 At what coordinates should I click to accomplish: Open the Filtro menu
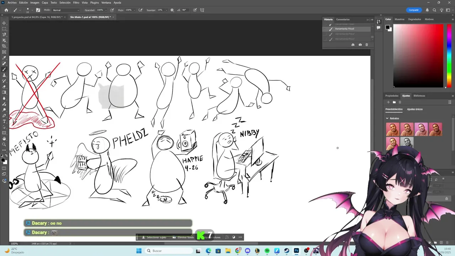(x=76, y=2)
